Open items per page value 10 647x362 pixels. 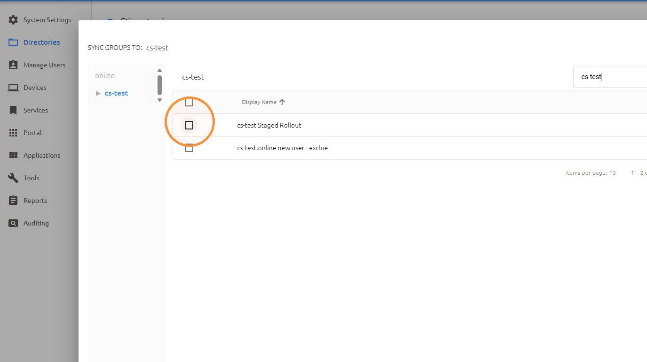point(612,173)
